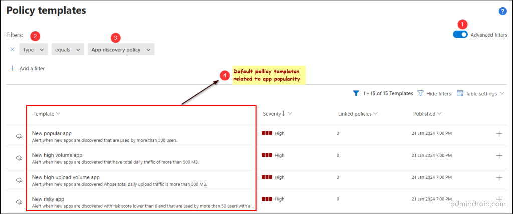Click the cloud icon for New high upload volume app

click(x=20, y=180)
